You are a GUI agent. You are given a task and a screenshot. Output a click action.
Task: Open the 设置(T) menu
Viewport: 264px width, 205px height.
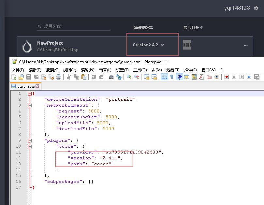pos(122,70)
